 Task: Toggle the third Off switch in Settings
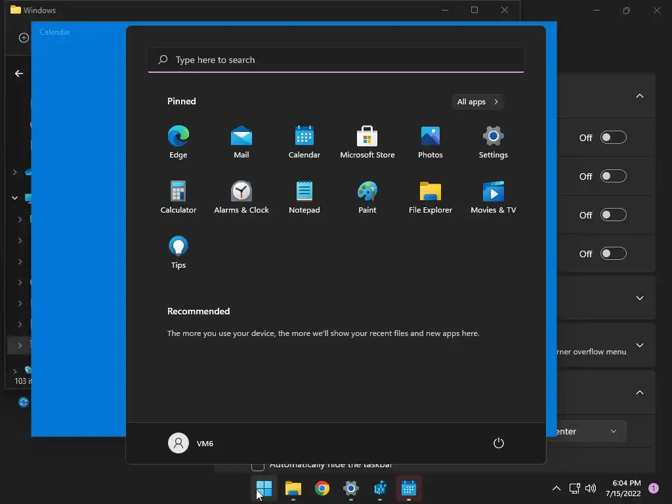(614, 215)
